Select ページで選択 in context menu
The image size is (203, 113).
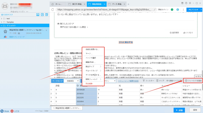91,58
